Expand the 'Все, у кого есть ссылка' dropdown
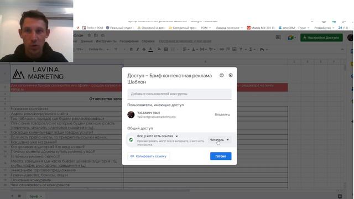 [x=158, y=136]
